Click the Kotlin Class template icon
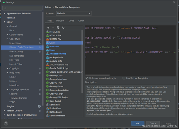This screenshot has height=129, width=179. (47, 108)
